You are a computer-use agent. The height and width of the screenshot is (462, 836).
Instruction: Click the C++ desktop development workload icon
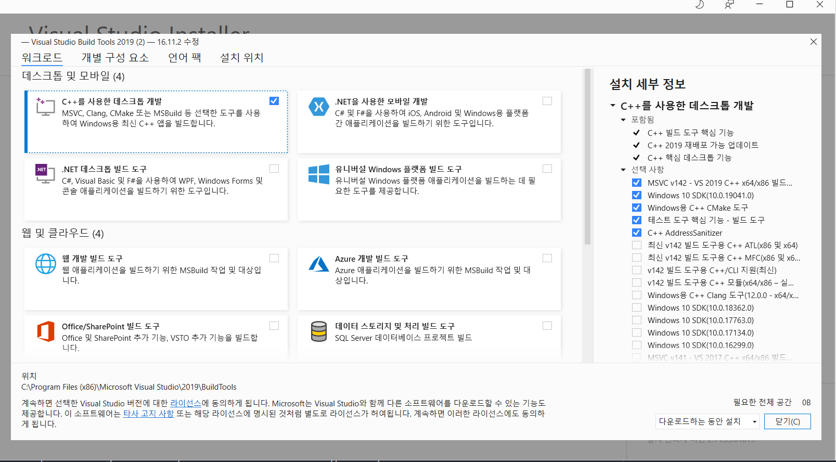point(45,107)
